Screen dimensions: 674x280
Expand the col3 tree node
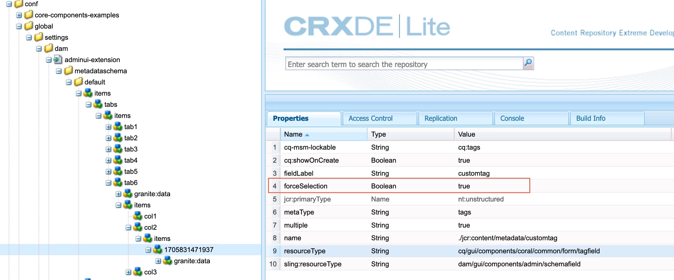[128, 272]
